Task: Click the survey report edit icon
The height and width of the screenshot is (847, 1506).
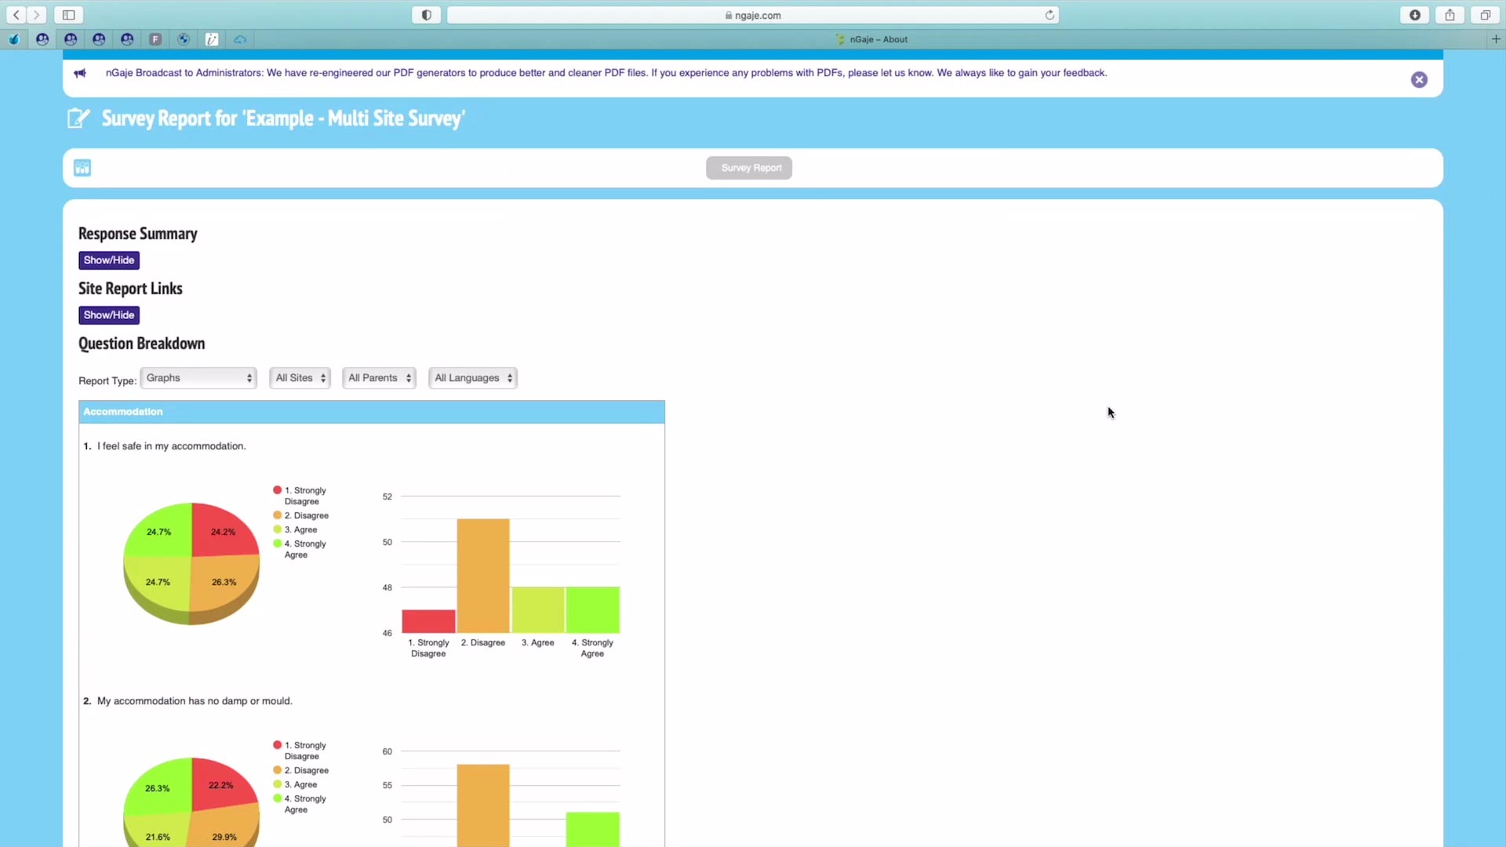Action: coord(78,118)
